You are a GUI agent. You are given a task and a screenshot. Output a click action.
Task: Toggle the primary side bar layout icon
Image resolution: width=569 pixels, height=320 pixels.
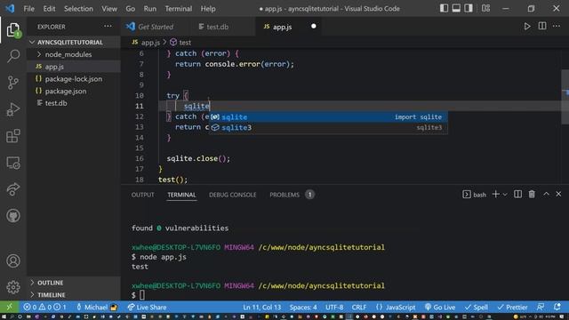click(x=444, y=8)
